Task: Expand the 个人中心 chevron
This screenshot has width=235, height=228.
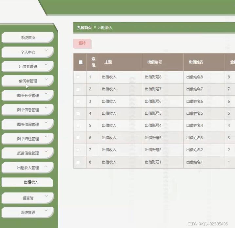Action: coord(46,50)
